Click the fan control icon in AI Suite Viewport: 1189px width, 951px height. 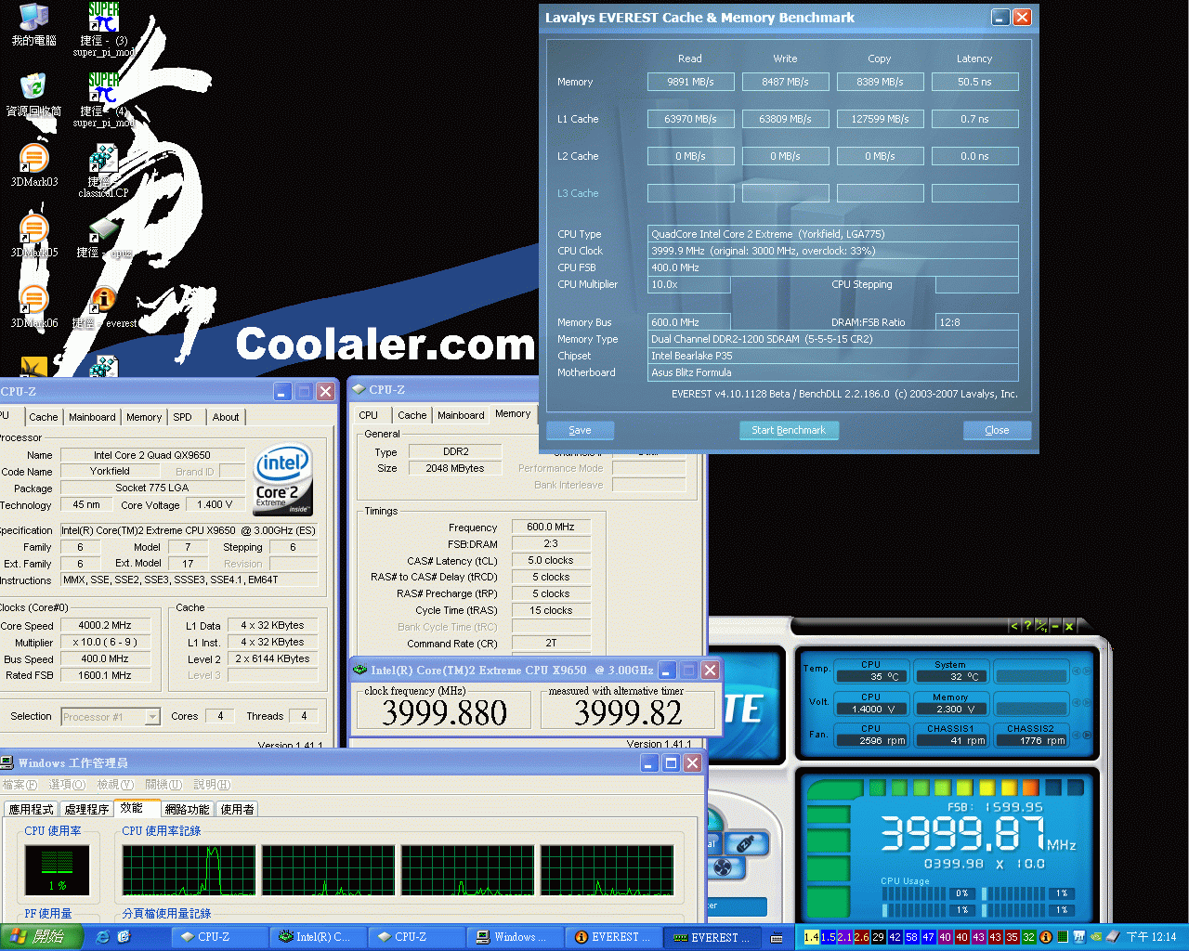click(724, 868)
